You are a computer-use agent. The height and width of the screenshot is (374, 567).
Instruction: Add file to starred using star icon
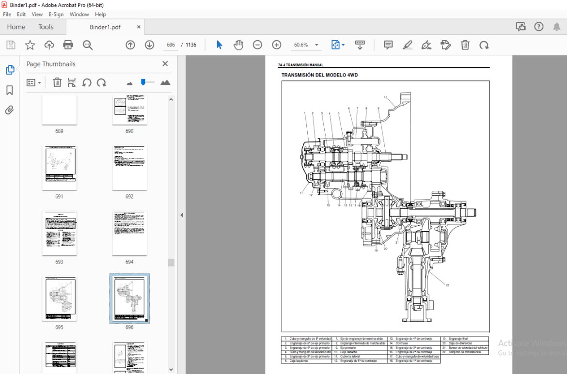(x=30, y=45)
